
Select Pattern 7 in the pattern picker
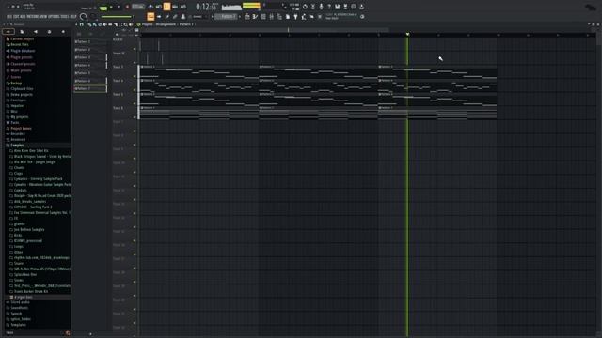90,88
